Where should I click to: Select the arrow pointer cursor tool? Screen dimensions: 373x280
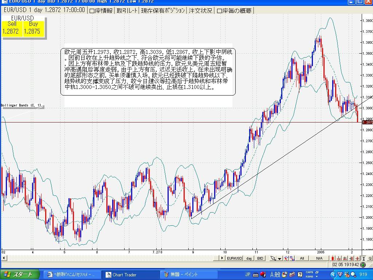coord(273,258)
